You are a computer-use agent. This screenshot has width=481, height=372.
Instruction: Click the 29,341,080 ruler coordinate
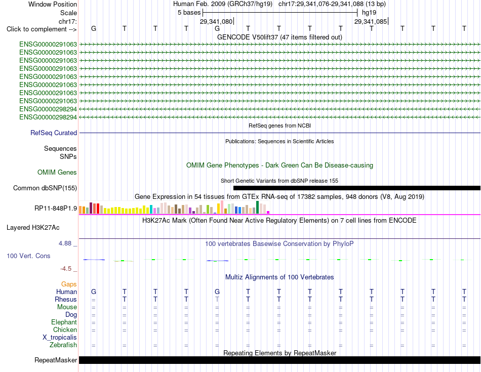(216, 21)
